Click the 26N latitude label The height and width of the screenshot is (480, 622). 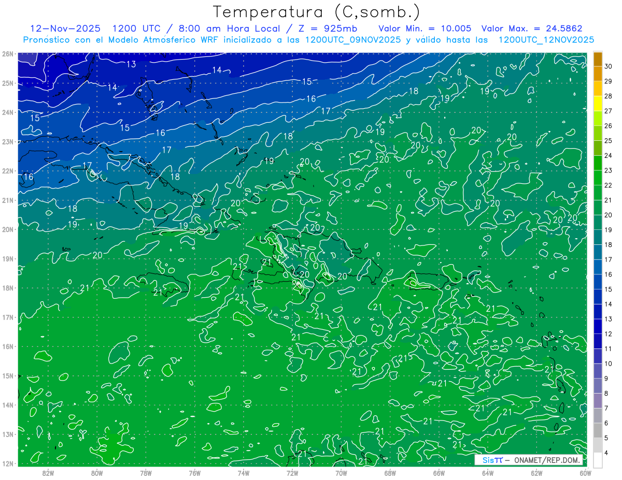(8, 54)
